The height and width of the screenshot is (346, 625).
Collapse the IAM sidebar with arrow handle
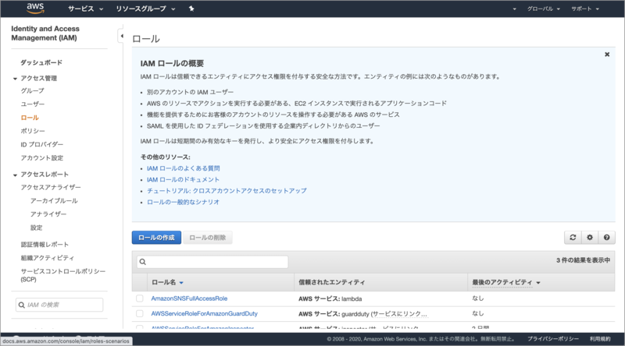pyautogui.click(x=121, y=36)
